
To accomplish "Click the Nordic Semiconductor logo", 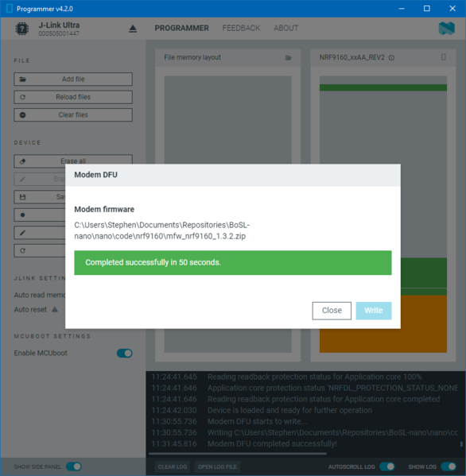I will (x=447, y=29).
